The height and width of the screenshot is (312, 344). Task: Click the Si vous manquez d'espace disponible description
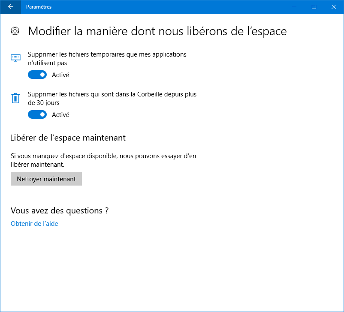coord(103,160)
